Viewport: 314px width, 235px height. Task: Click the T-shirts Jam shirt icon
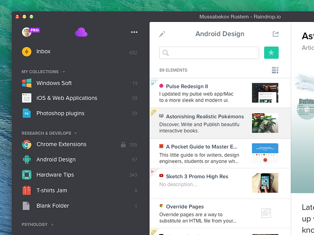(x=26, y=190)
